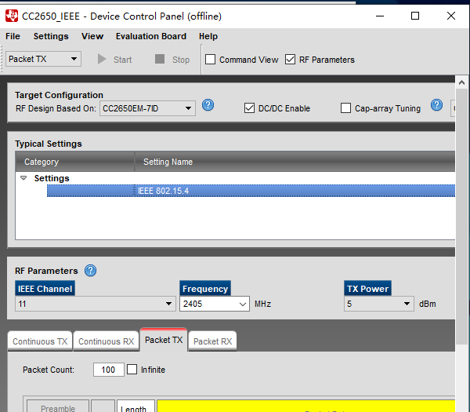470x412 pixels.
Task: Uncheck the RF Parameters checkbox
Action: pyautogui.click(x=290, y=60)
